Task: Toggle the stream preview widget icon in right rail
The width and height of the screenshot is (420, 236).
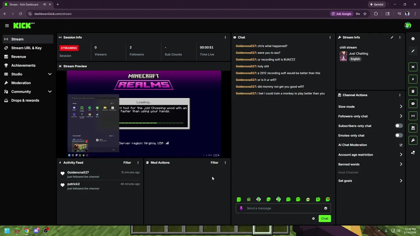Action: point(413,67)
